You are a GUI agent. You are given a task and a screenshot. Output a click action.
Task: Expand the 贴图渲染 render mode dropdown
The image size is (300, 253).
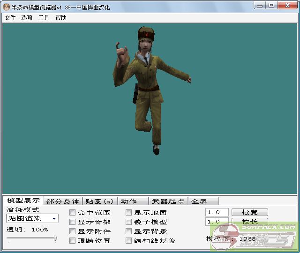(54, 218)
